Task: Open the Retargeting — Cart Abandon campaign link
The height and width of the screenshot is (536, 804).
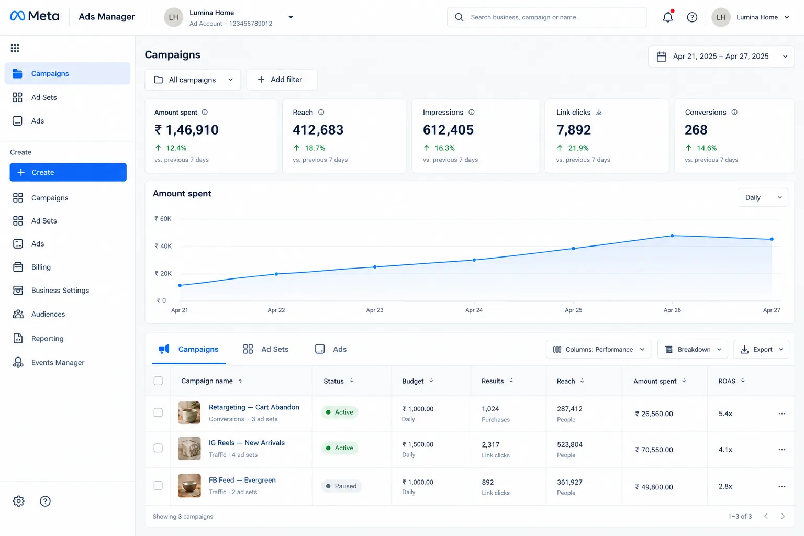Action: pos(254,407)
